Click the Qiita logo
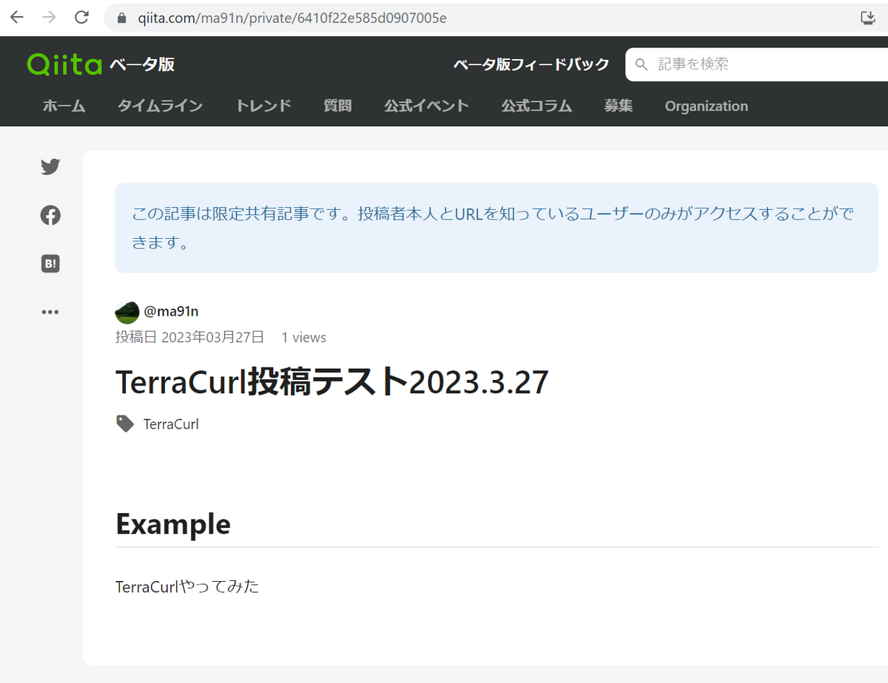Screen dimensions: 888x683 pyautogui.click(x=64, y=64)
